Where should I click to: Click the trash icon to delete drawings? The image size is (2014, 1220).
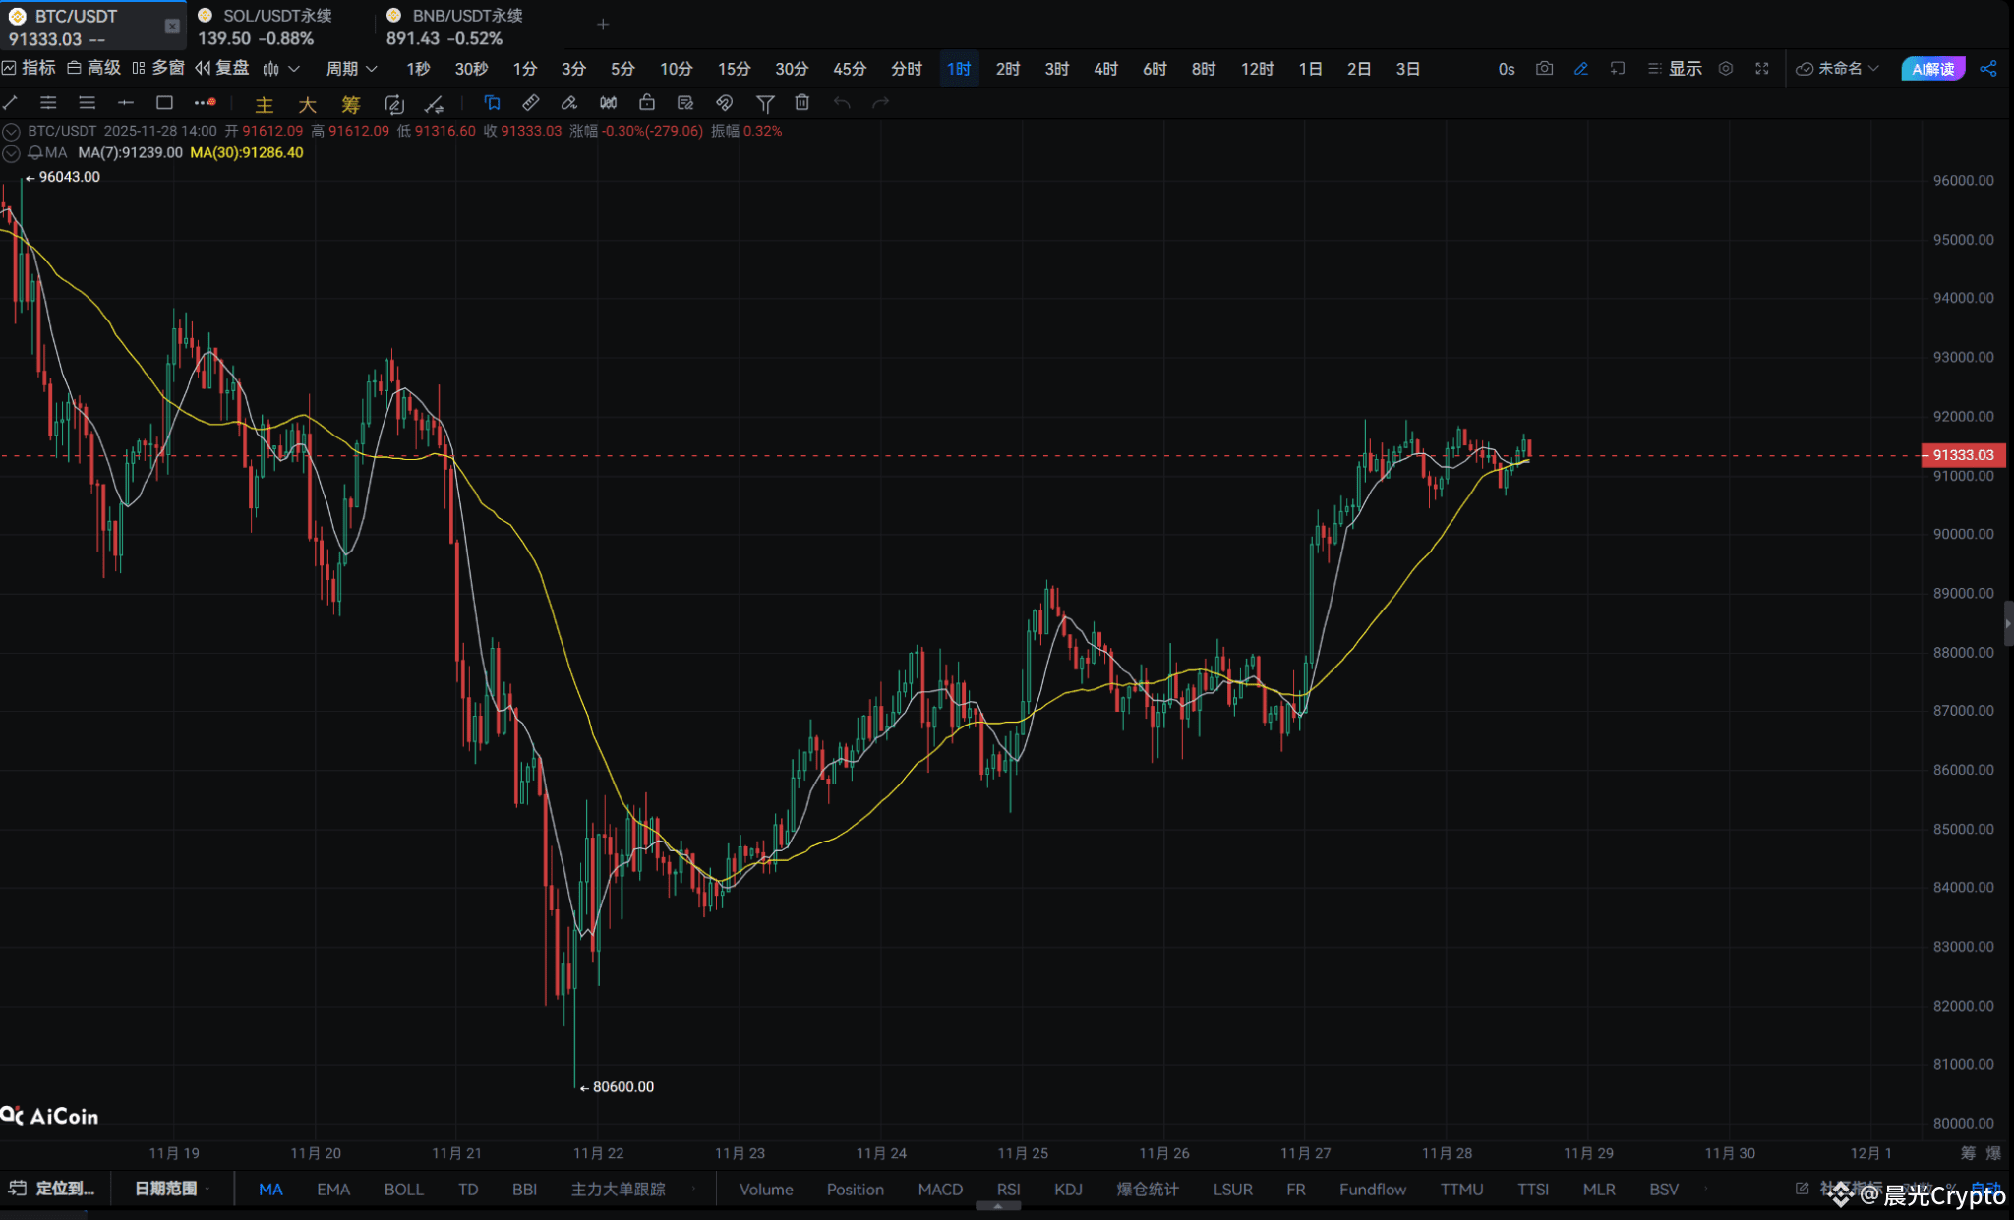coord(802,103)
